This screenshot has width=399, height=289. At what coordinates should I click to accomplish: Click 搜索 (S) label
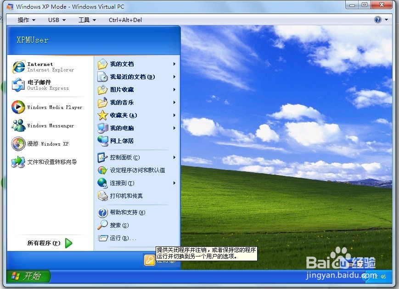pos(119,225)
